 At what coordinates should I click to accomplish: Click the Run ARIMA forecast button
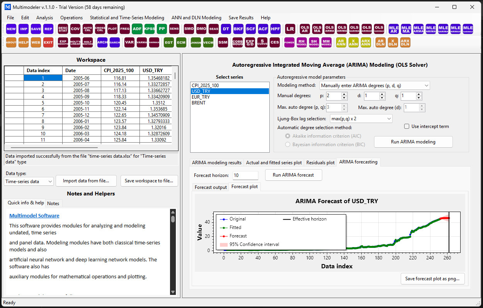click(293, 175)
